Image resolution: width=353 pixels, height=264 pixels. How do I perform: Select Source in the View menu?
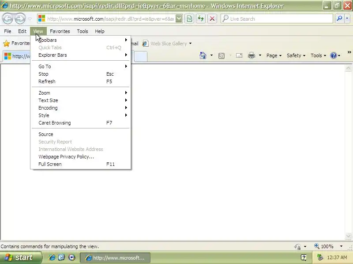coord(81,134)
